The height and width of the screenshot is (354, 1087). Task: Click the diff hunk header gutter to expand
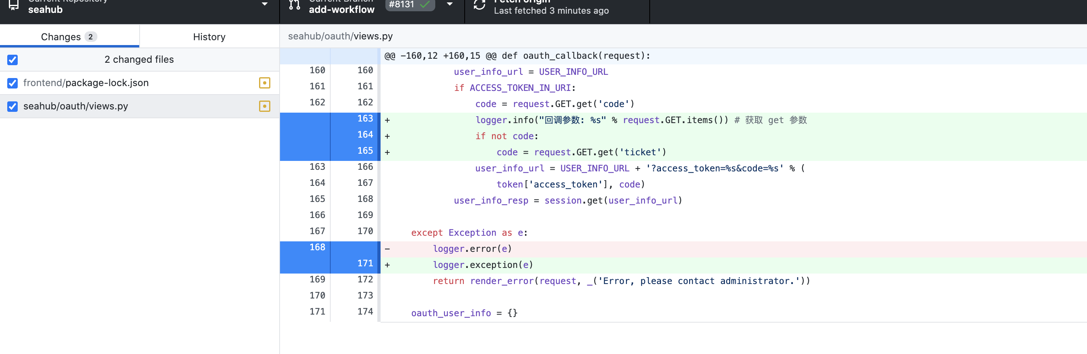[329, 56]
